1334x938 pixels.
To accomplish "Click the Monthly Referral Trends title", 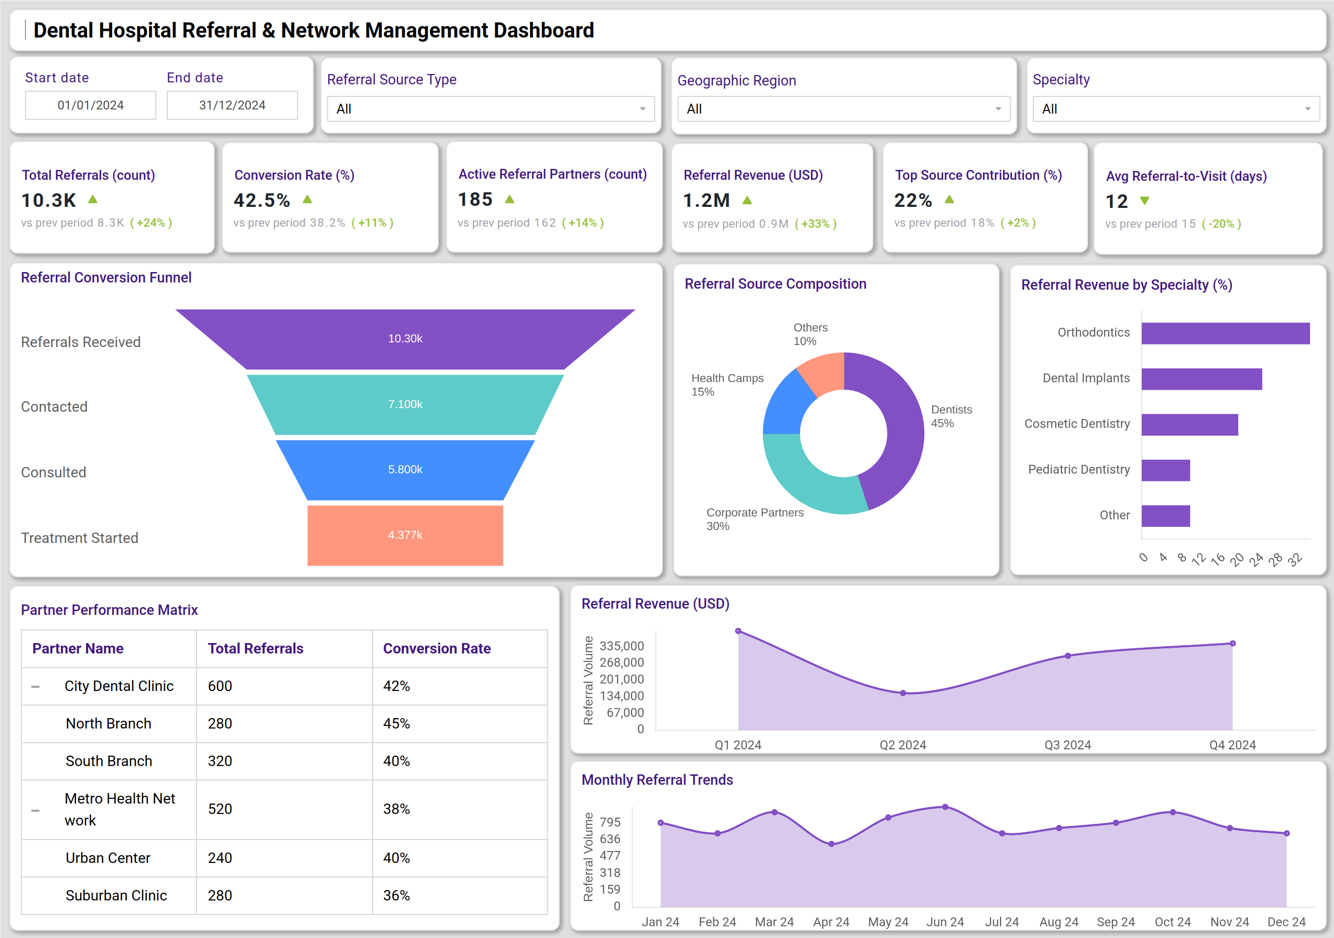I will point(657,780).
